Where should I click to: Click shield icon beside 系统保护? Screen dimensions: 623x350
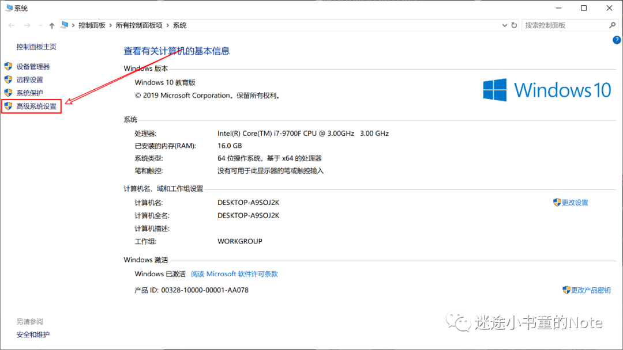[x=8, y=93]
